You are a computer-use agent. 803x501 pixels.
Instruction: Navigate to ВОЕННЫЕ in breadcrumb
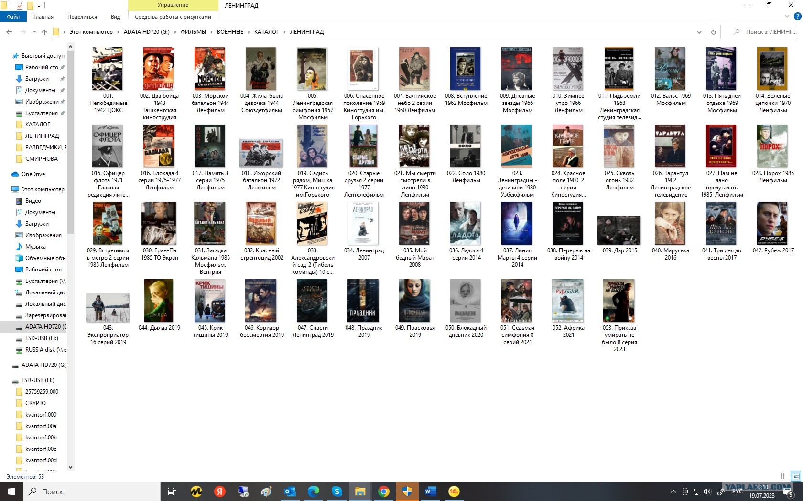(x=230, y=32)
